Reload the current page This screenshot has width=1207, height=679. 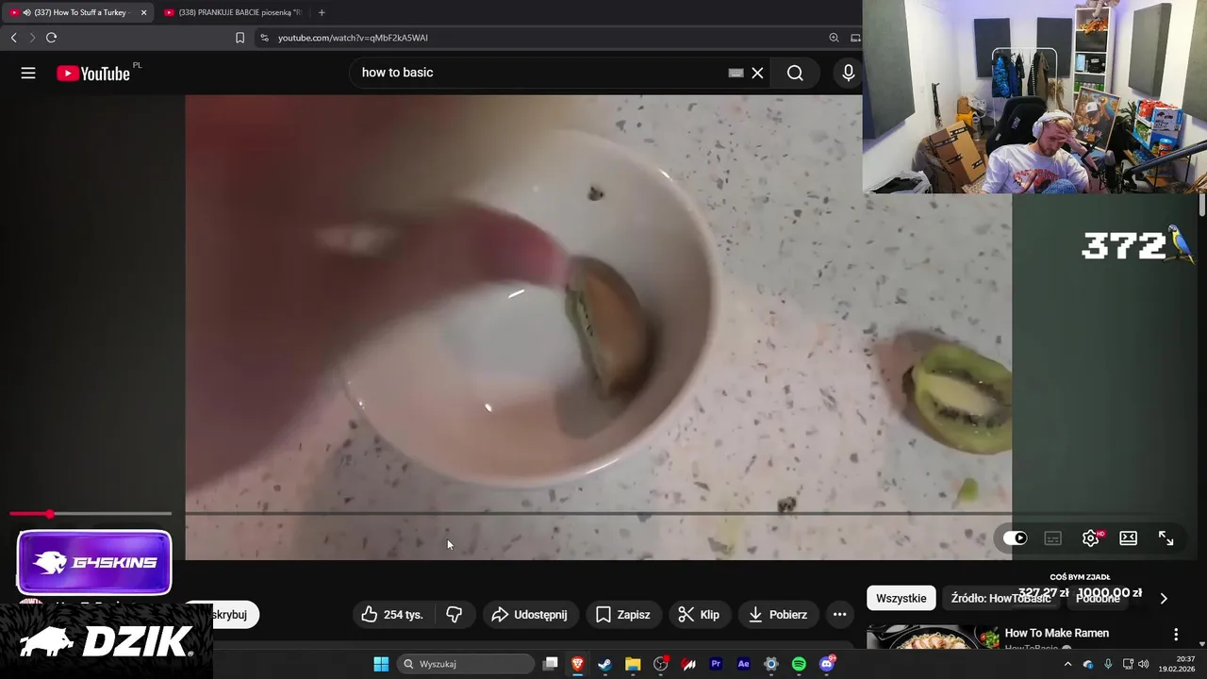51,38
